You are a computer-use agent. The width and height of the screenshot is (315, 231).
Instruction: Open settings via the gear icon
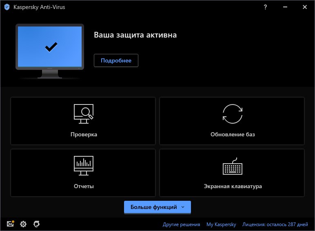point(23,224)
